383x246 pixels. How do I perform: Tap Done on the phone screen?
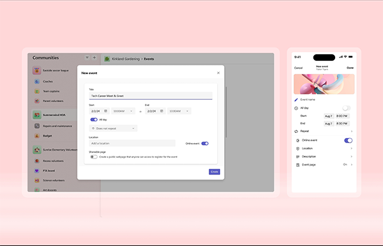350,68
